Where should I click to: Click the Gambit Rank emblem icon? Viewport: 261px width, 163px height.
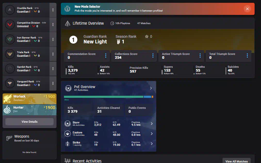(10, 69)
